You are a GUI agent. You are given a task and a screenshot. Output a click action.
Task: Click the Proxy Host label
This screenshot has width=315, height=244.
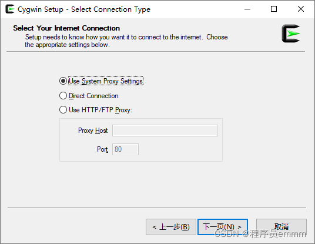[x=93, y=131]
